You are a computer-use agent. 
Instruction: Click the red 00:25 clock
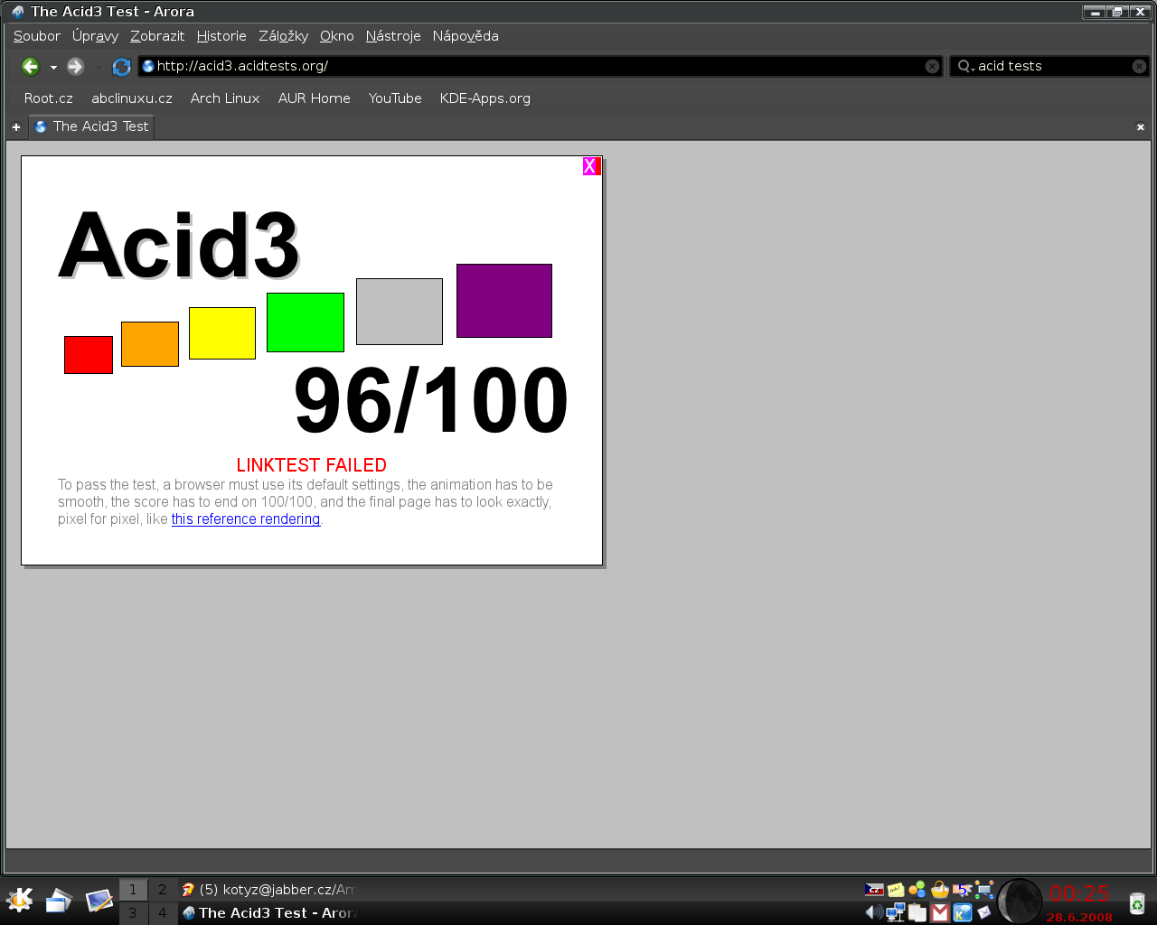coord(1078,893)
